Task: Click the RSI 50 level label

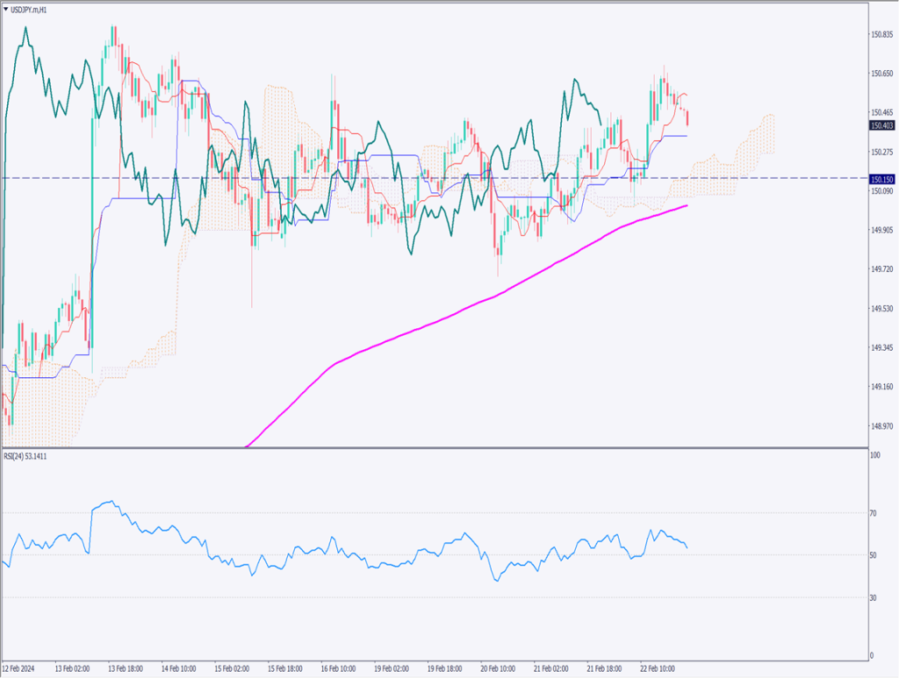Action: [x=874, y=556]
